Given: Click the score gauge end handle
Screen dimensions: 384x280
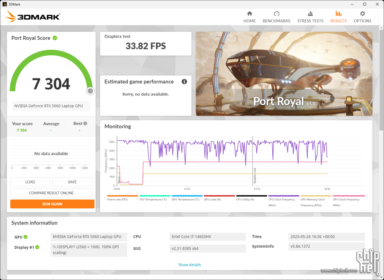Looking at the screenshot, I should pyautogui.click(x=90, y=91).
